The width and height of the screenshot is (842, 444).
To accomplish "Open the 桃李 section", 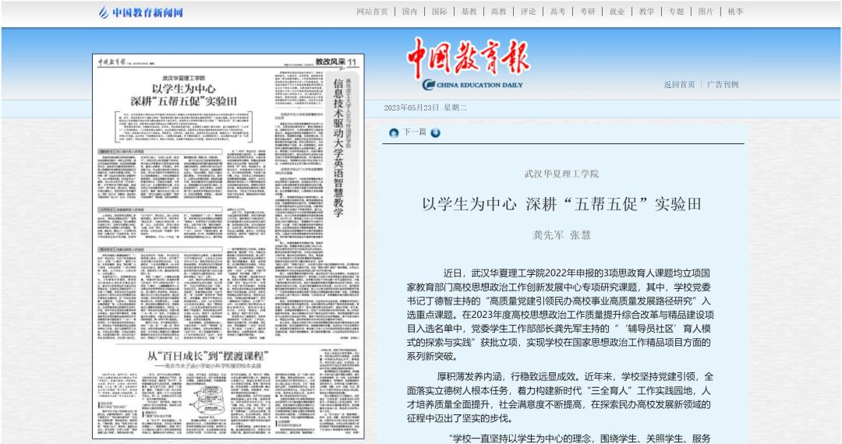I will (735, 12).
